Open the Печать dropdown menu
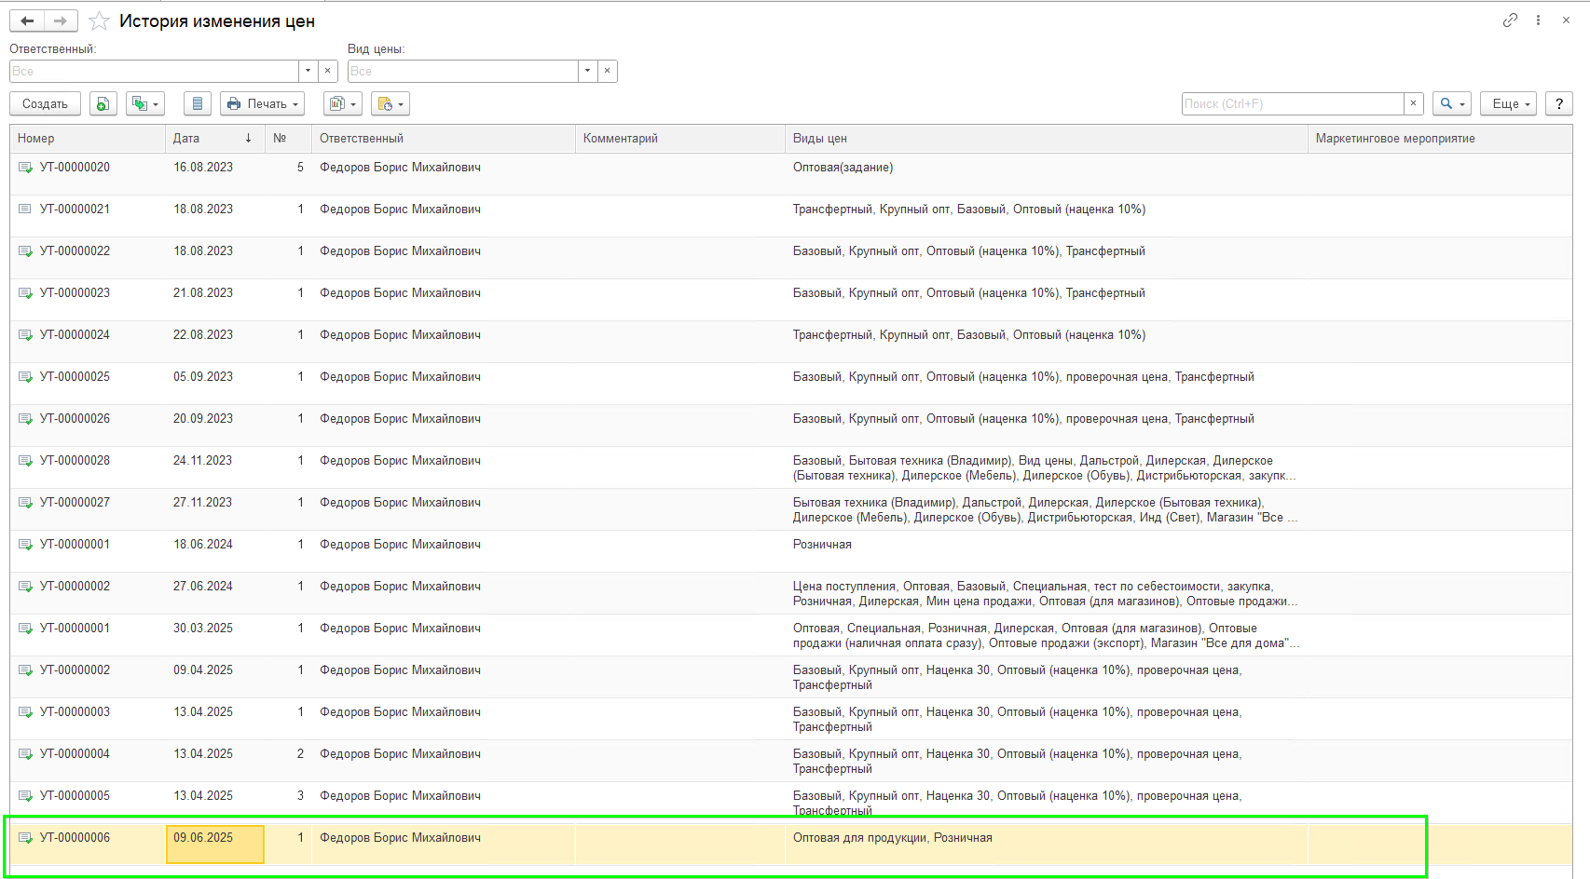1590x879 pixels. 263,103
